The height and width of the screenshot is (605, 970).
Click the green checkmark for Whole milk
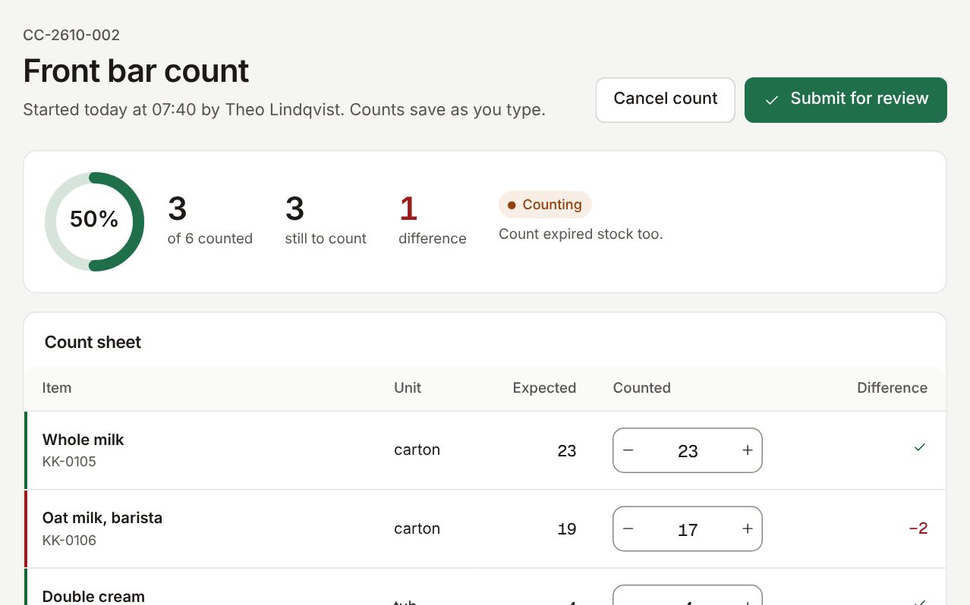click(920, 447)
